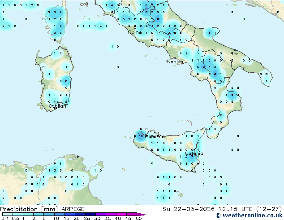
Task: Click the 30 legend scale label
Action: tap(97, 218)
